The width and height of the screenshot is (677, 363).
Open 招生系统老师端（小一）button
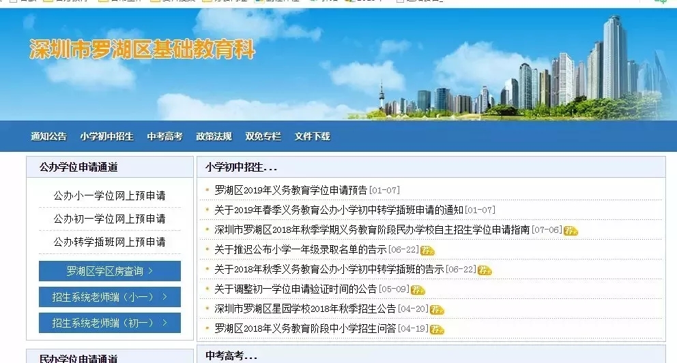tap(110, 297)
